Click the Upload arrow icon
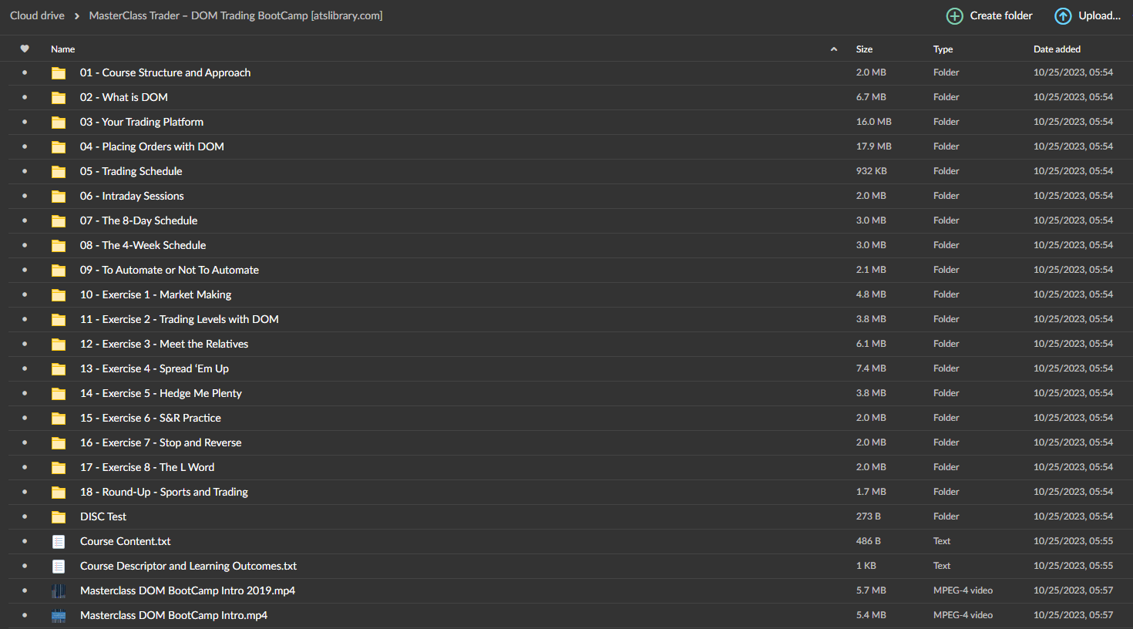1133x629 pixels. pyautogui.click(x=1063, y=16)
